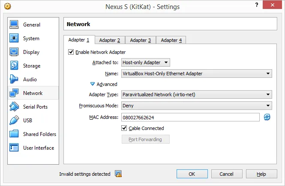
Task: Select the Shared Folders label in sidebar
Action: point(39,134)
